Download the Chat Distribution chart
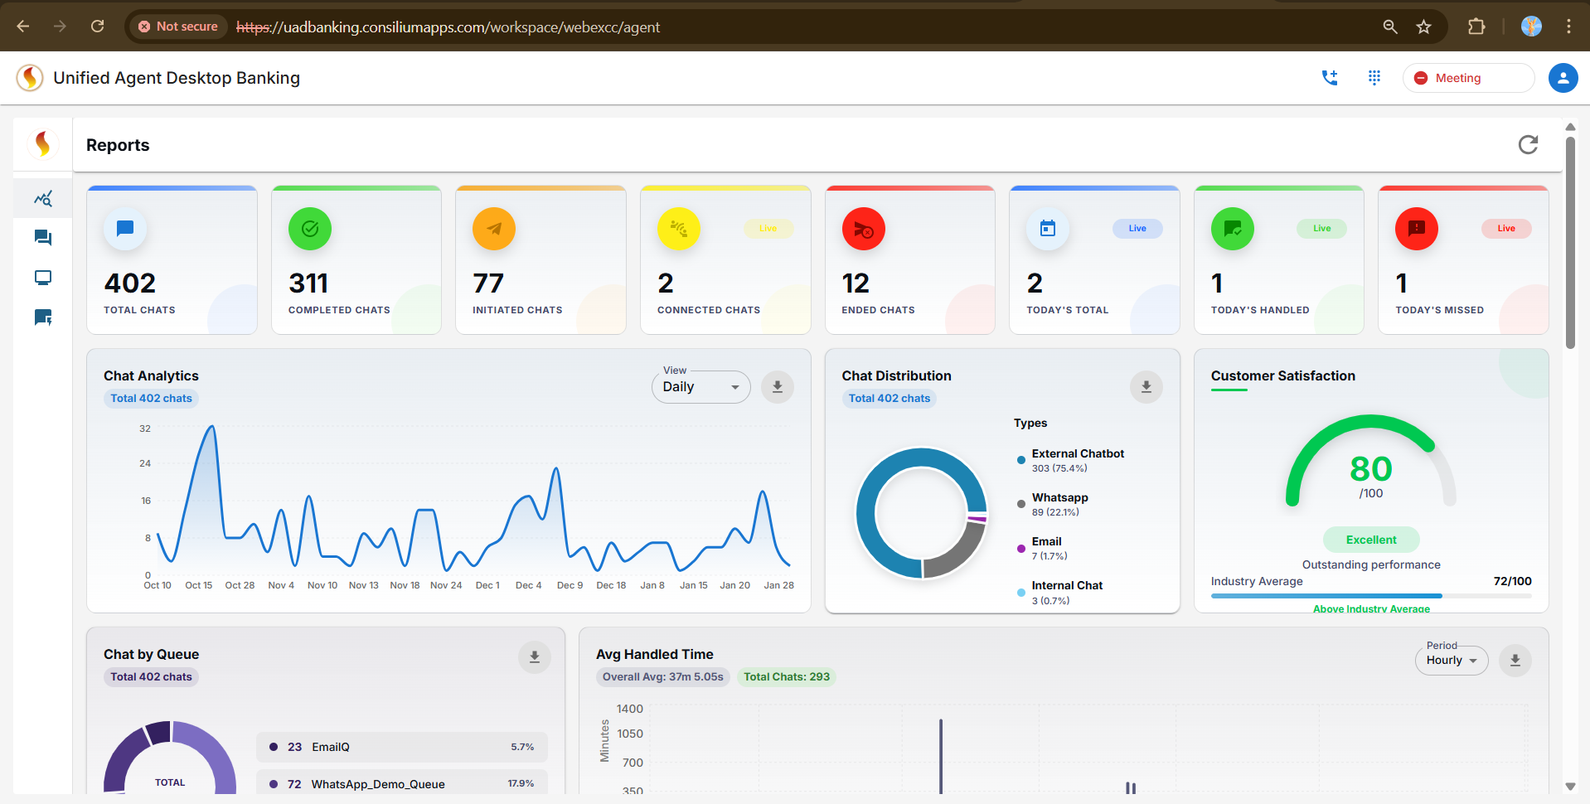The width and height of the screenshot is (1590, 804). point(1146,387)
